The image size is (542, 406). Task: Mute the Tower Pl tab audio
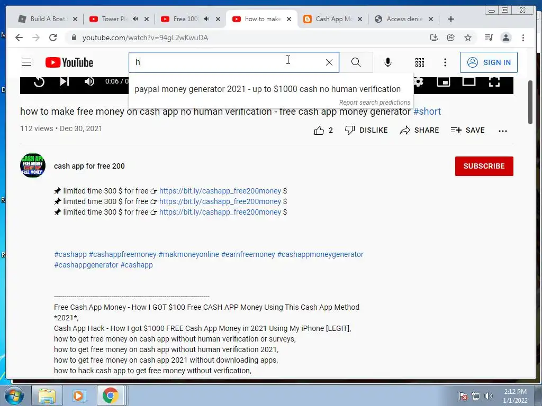tap(135, 19)
